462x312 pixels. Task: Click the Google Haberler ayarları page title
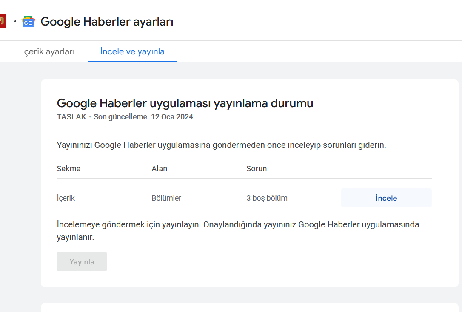point(107,22)
